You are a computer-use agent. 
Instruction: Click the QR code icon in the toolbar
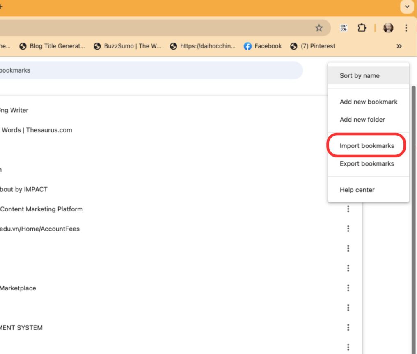(344, 28)
